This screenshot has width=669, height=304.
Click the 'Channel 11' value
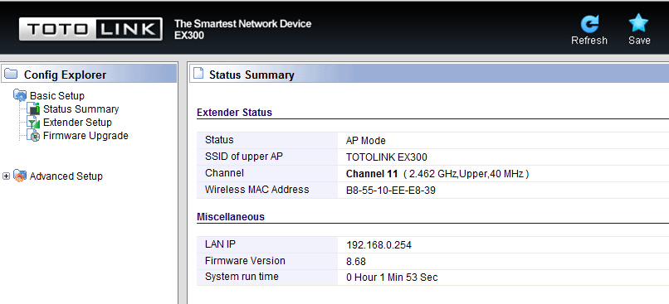pos(372,174)
